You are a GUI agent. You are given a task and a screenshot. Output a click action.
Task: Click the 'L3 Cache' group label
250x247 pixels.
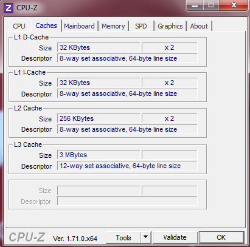(x=28, y=144)
